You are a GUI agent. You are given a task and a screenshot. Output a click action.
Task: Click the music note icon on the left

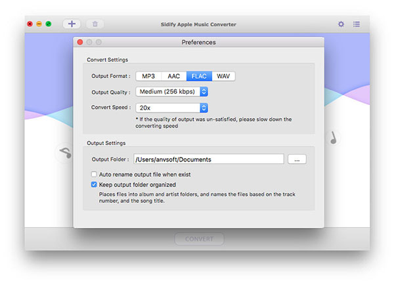tap(65, 152)
